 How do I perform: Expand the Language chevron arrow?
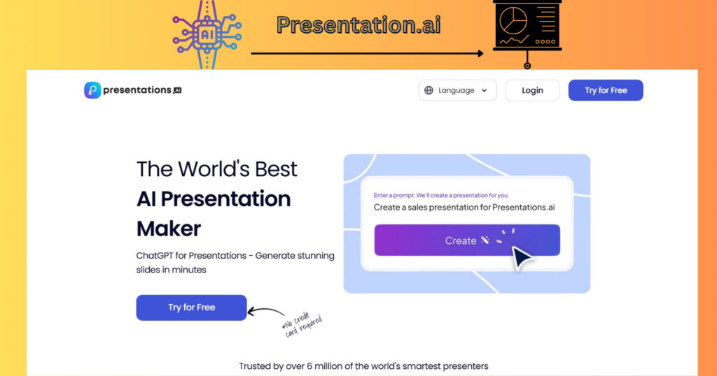pyautogui.click(x=485, y=90)
